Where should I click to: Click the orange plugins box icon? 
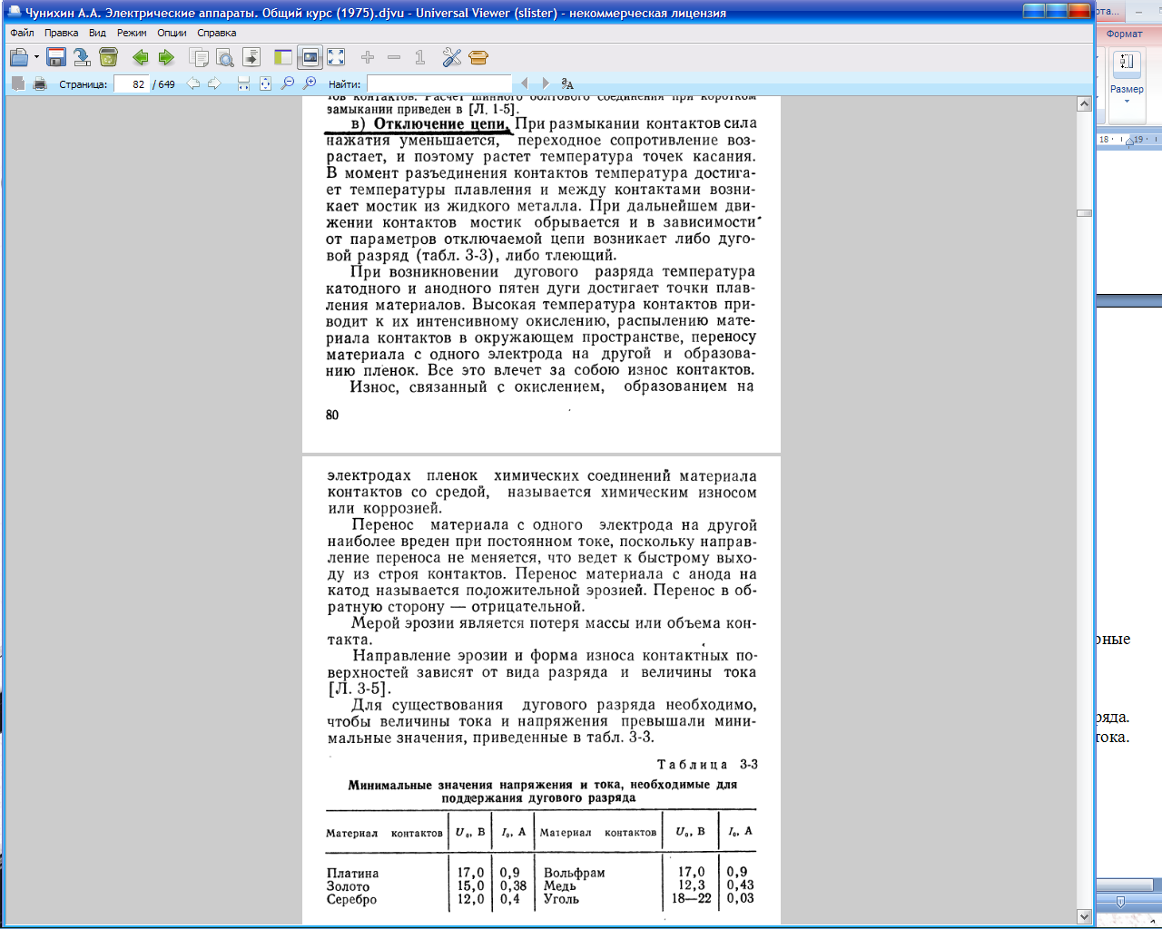[478, 57]
